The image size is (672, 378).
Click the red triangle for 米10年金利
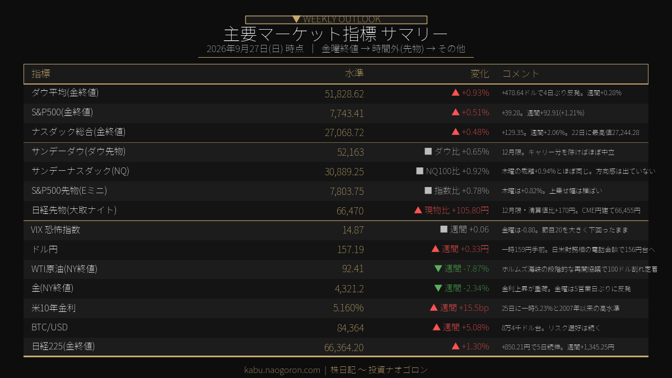(x=433, y=307)
